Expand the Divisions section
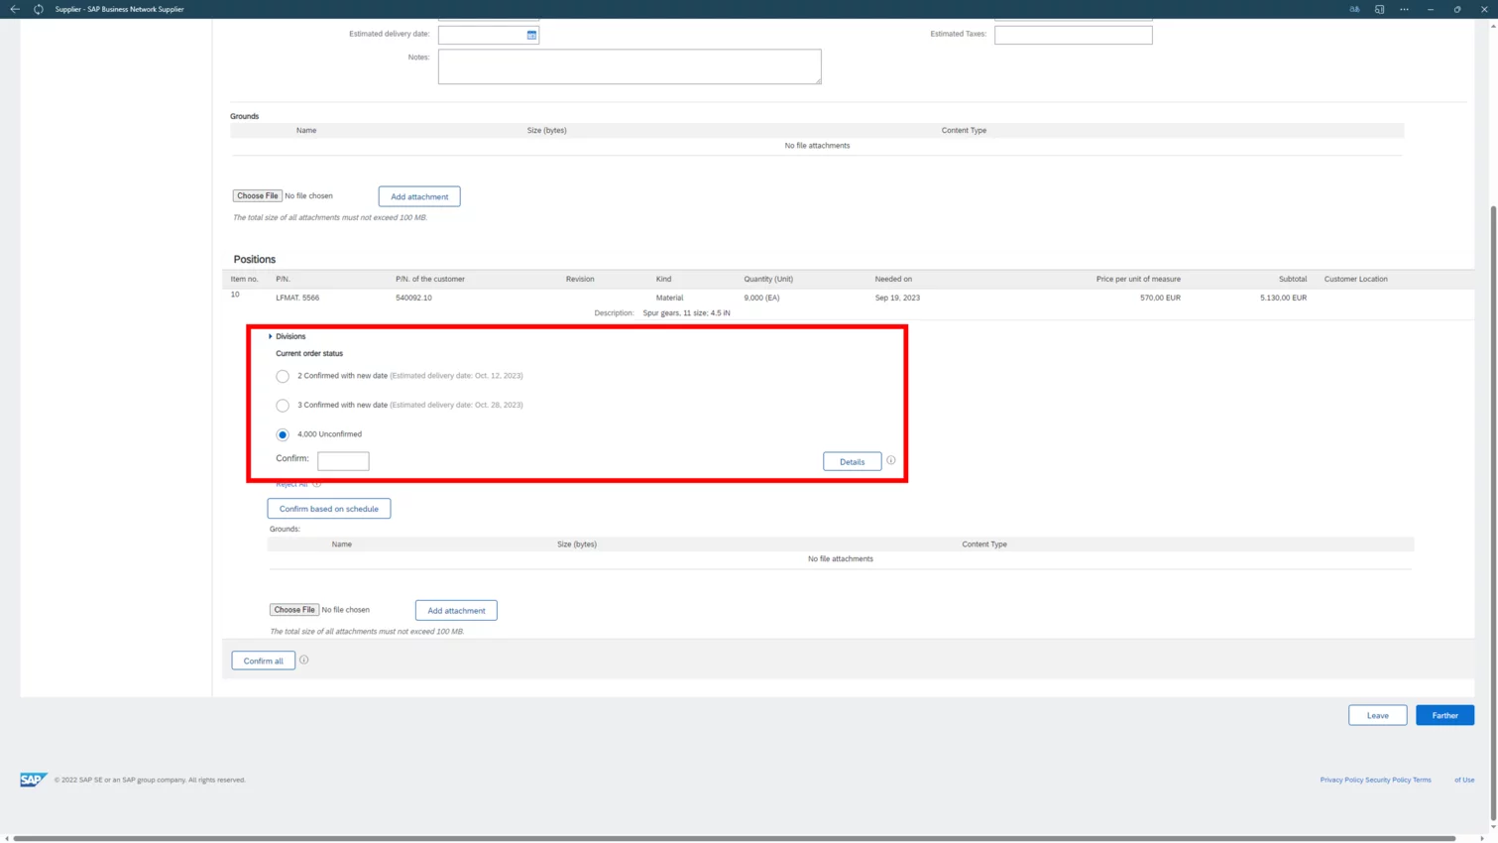 click(x=271, y=336)
